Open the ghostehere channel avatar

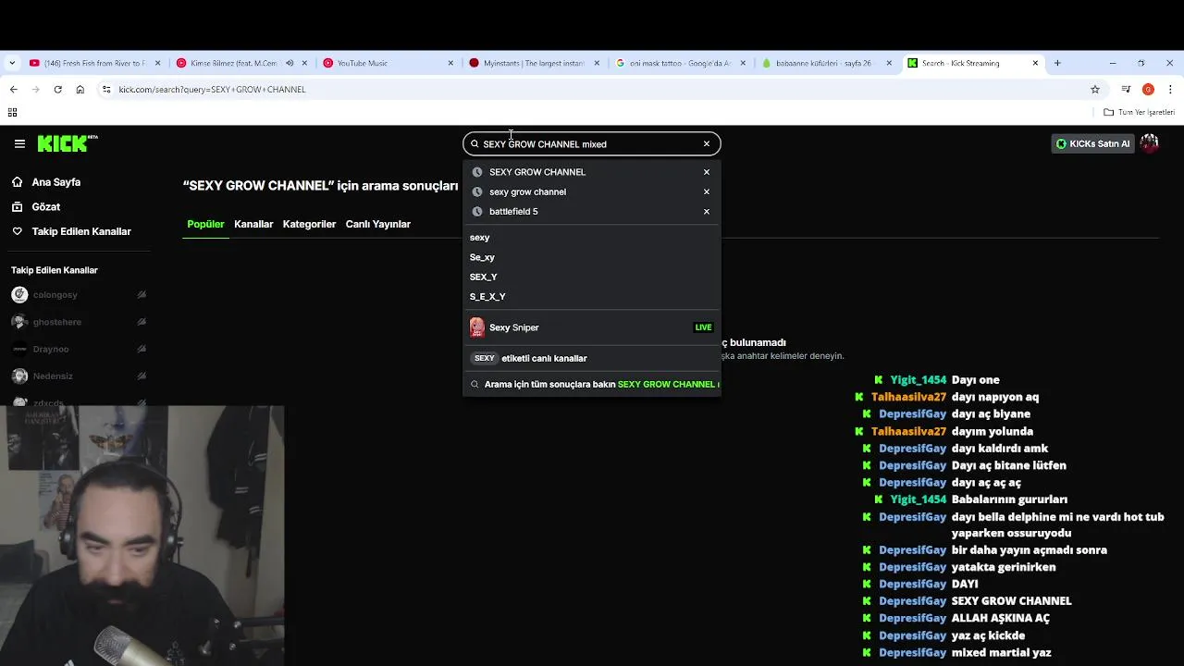click(x=19, y=322)
